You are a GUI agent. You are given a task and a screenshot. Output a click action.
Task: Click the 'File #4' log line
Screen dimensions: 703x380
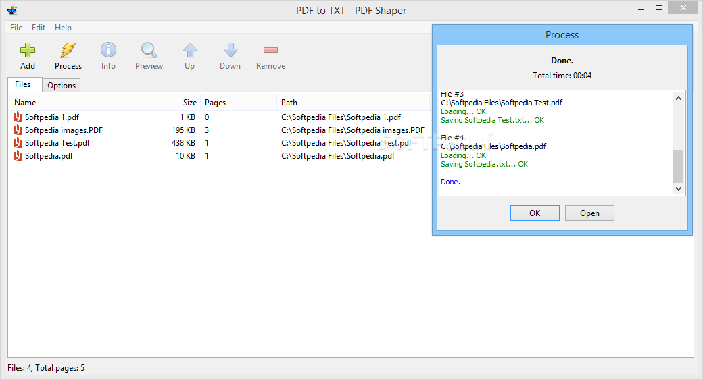click(452, 138)
